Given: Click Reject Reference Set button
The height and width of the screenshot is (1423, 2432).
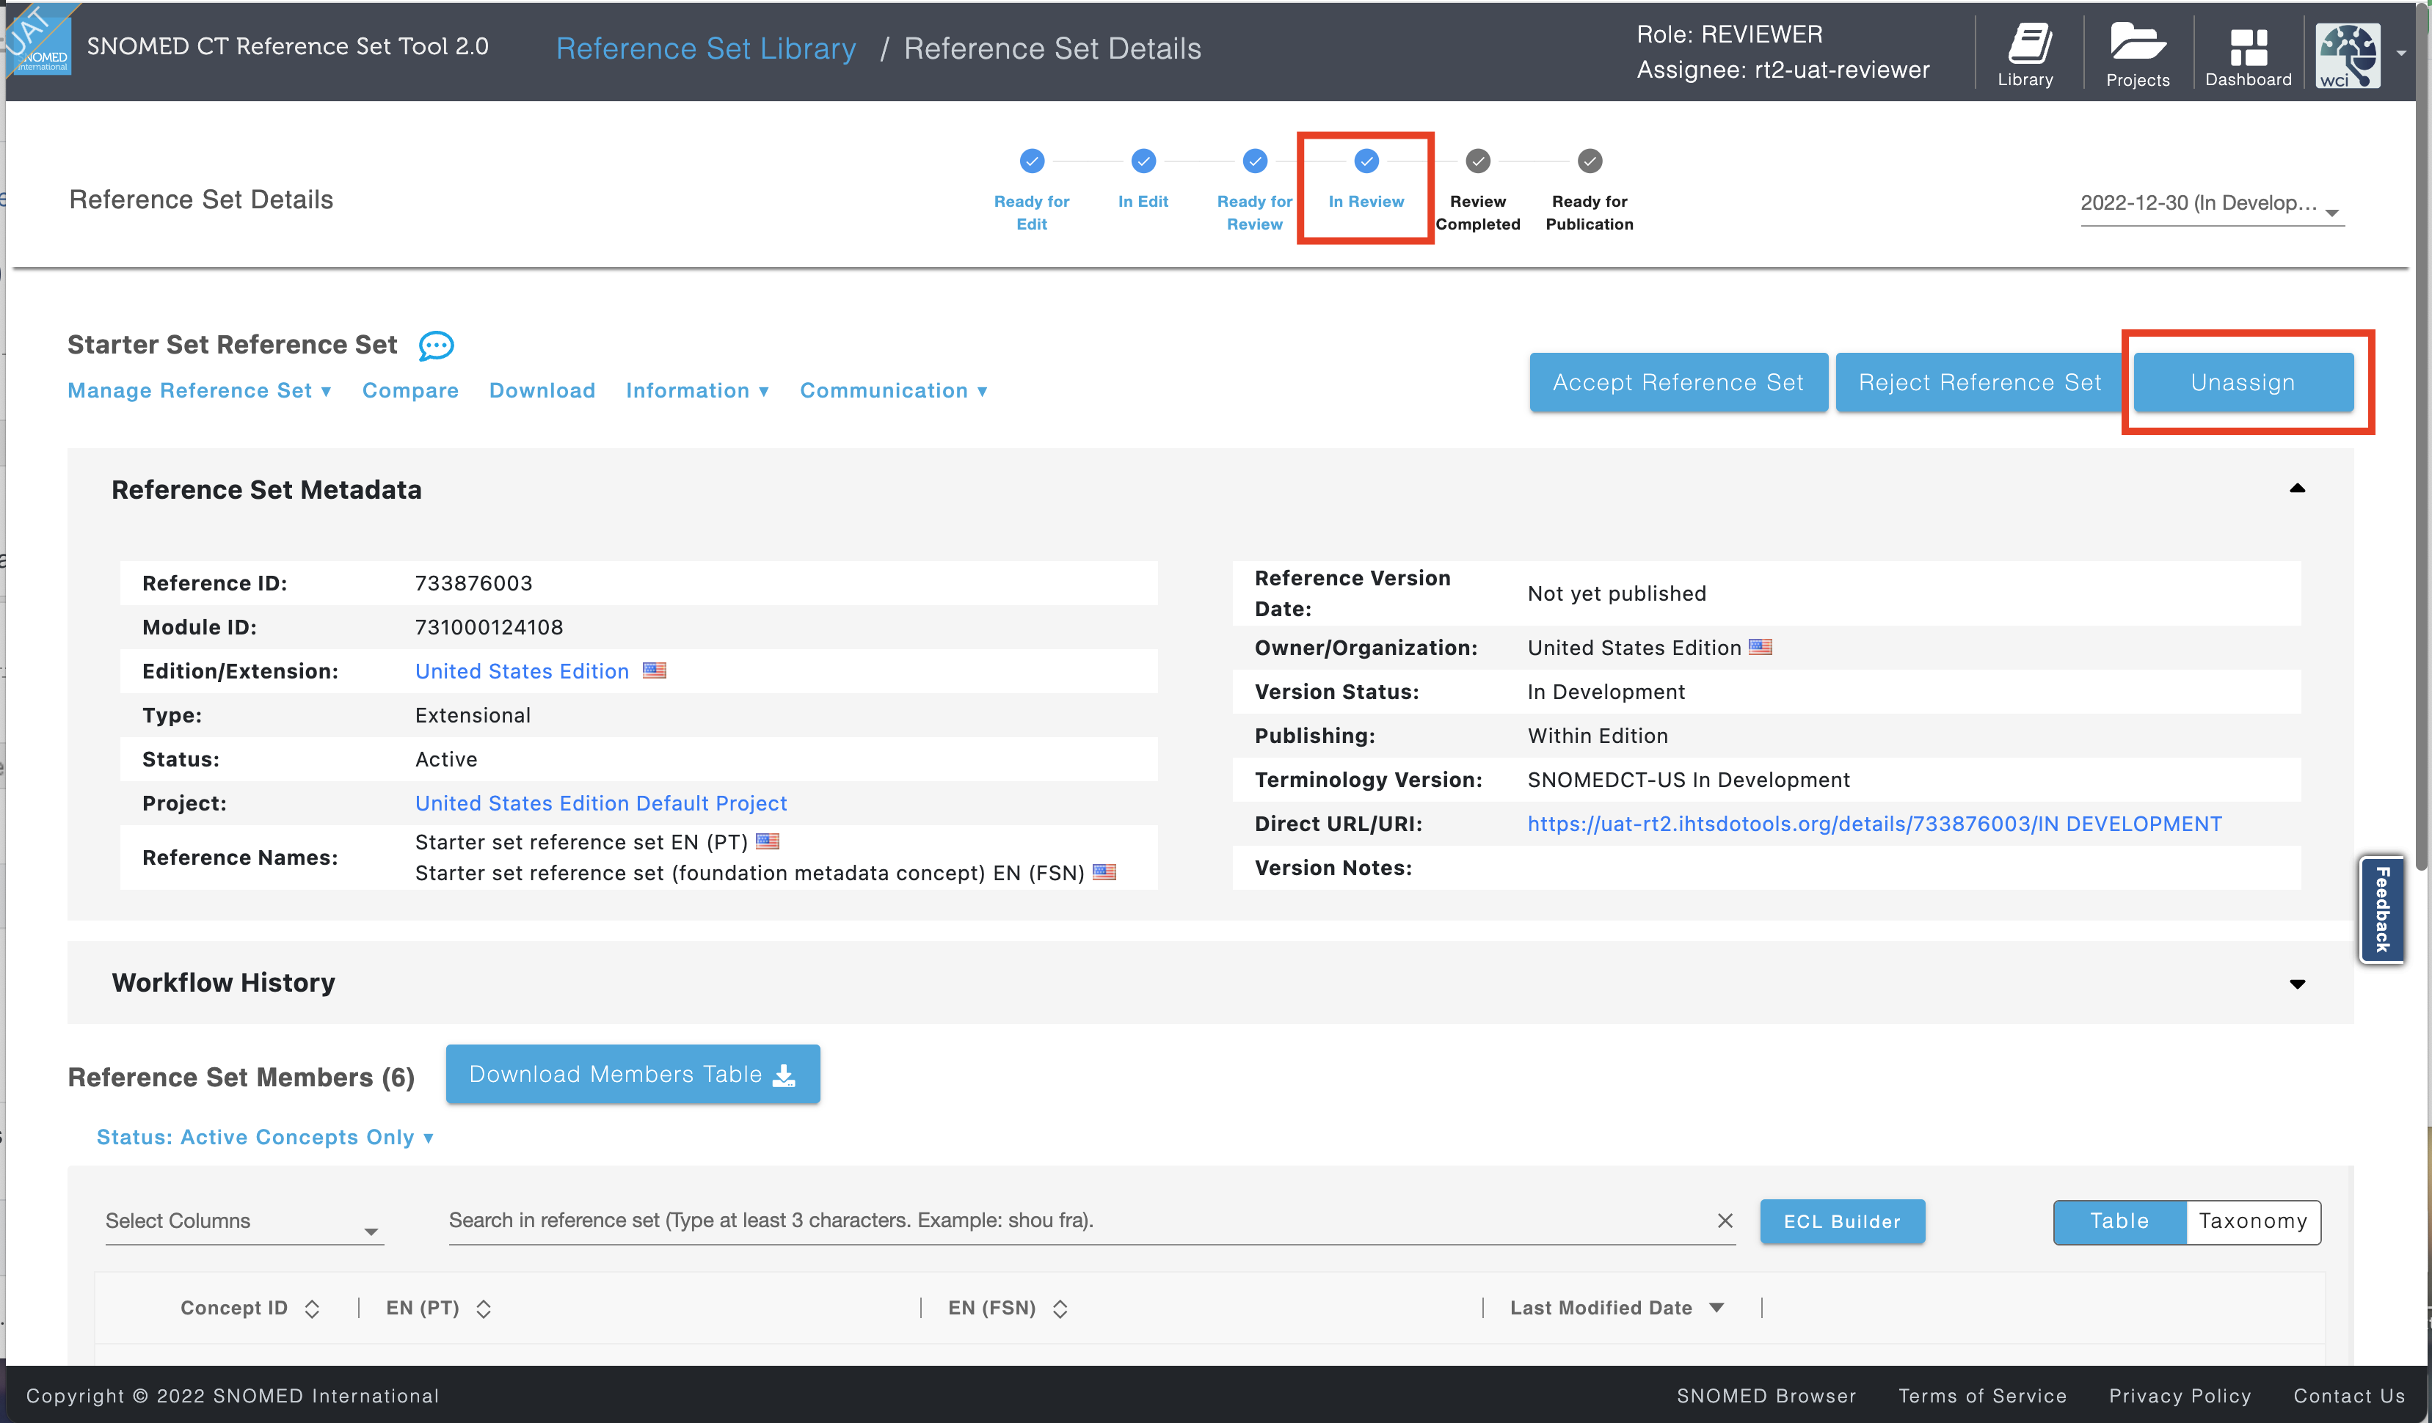Looking at the screenshot, I should tap(1979, 383).
